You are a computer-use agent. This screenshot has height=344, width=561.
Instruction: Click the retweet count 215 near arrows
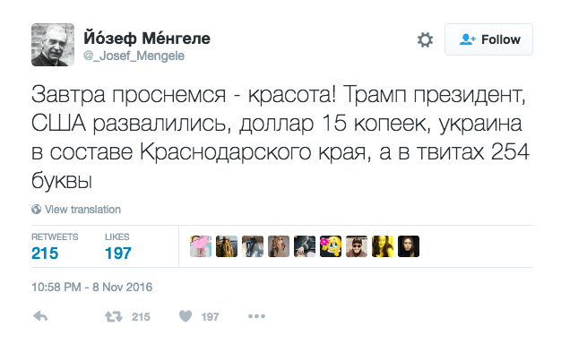[141, 317]
